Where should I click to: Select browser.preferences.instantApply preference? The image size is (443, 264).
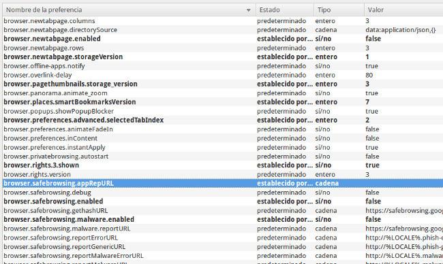[x=223, y=147]
